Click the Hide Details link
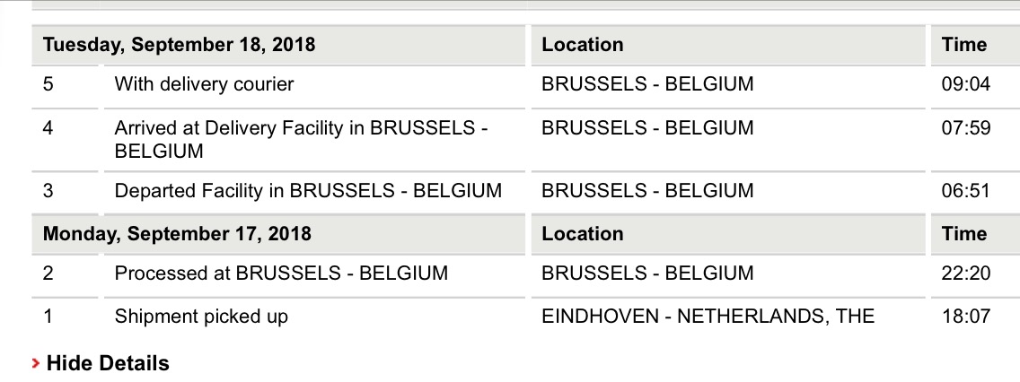This screenshot has width=1020, height=382. [x=108, y=362]
